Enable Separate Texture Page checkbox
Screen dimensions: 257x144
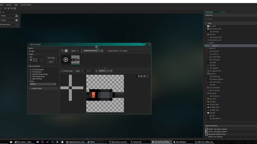click(31, 74)
